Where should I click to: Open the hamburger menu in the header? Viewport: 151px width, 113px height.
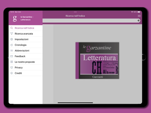pyautogui.click(x=139, y=16)
